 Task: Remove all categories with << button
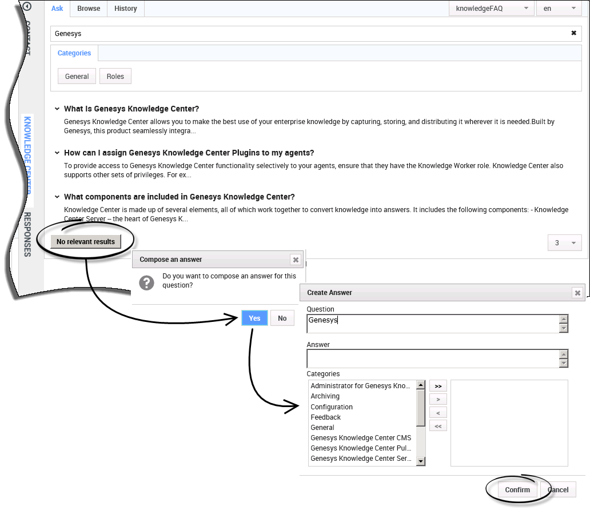pos(438,426)
